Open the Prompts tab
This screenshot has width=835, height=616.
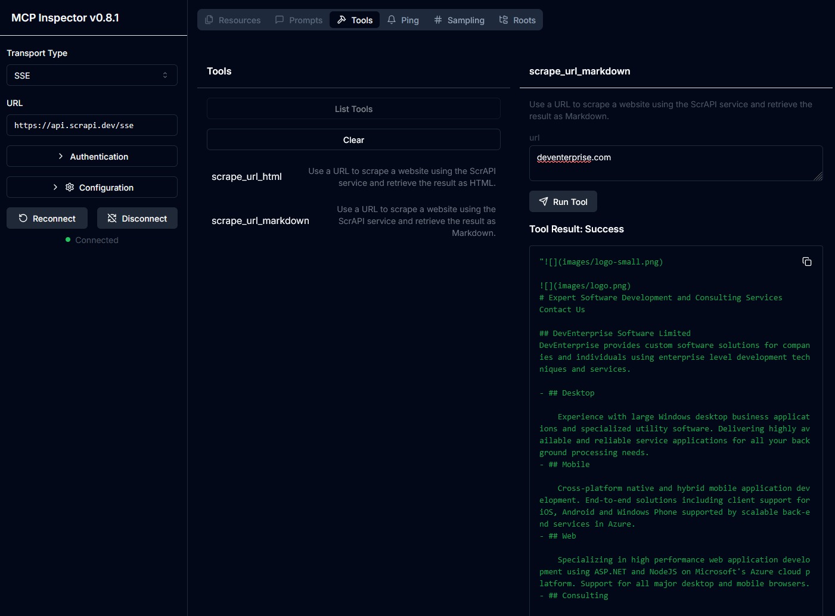[299, 20]
